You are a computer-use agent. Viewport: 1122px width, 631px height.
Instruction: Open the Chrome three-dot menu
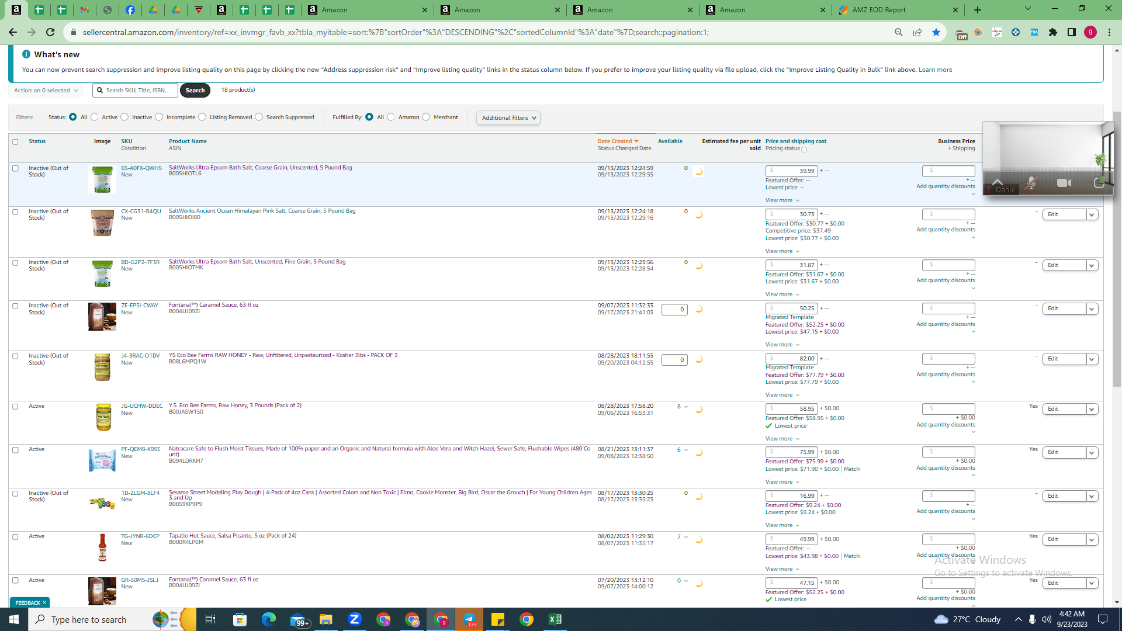(x=1109, y=32)
